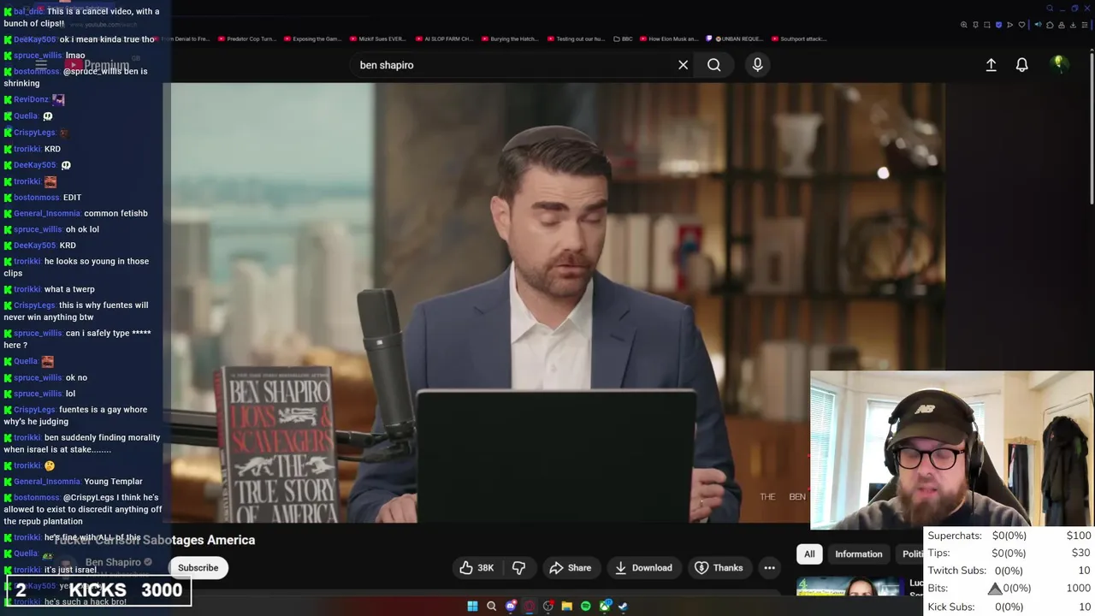Open the Windows Start menu
This screenshot has width=1095, height=616.
pos(472,606)
